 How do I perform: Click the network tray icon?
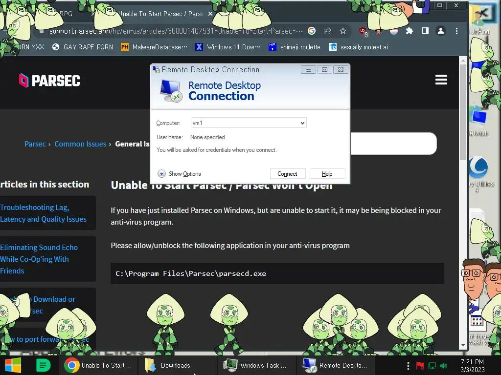pyautogui.click(x=432, y=365)
